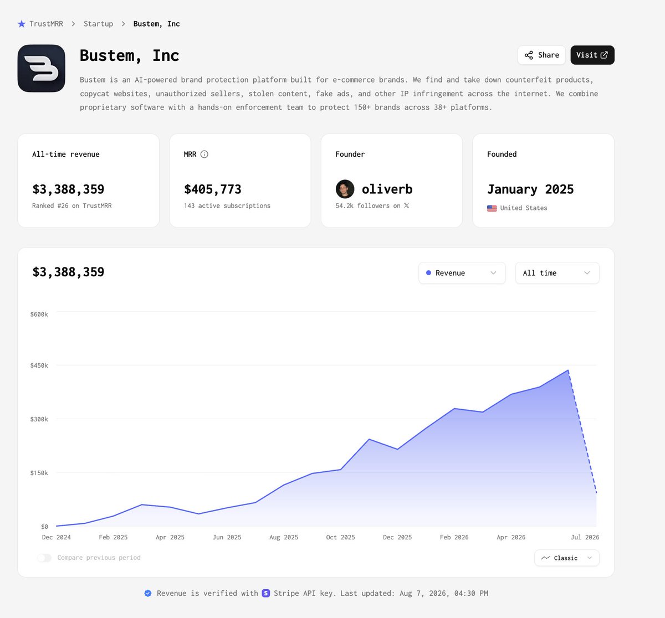Open the oliverb founder profile link

point(387,189)
